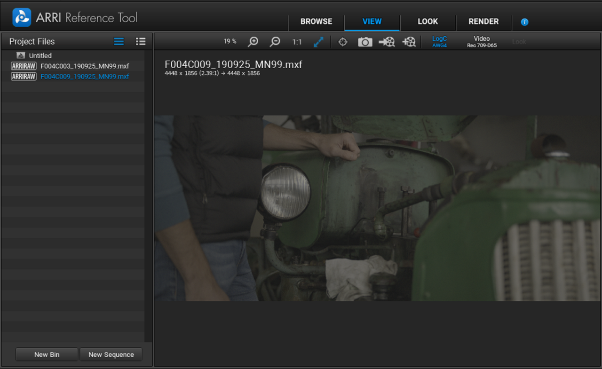This screenshot has height=369, width=602.
Task: Switch view to Video Rec 709-D65
Action: click(482, 42)
